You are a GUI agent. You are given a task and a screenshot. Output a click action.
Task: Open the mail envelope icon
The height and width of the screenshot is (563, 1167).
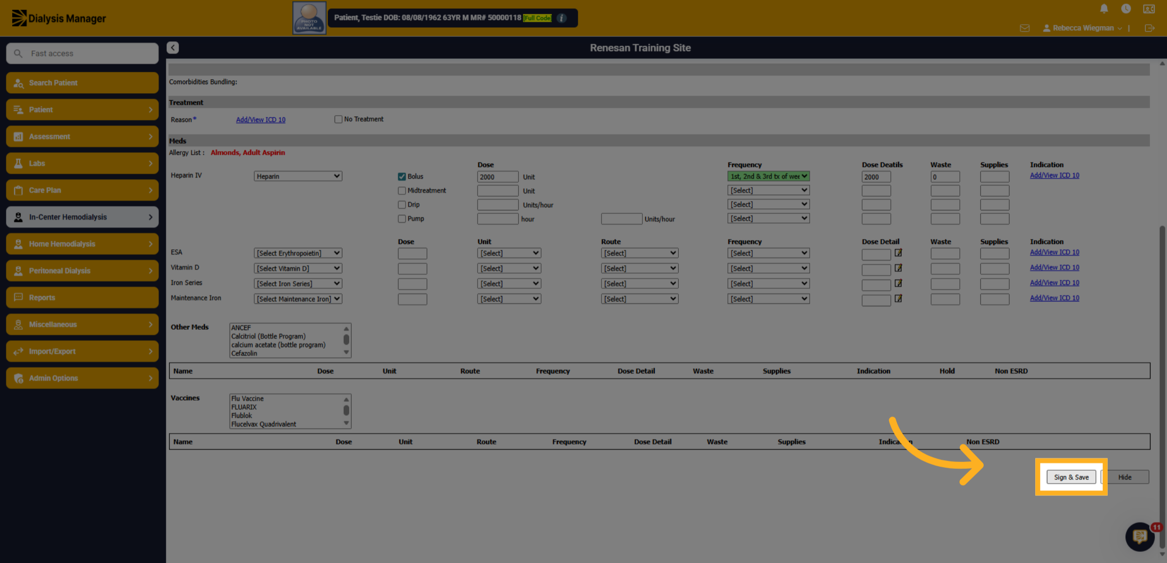click(1025, 28)
